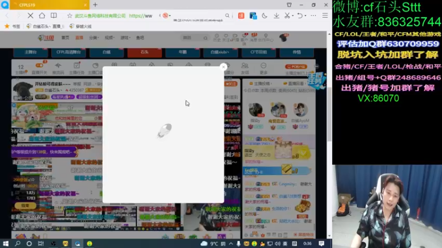
Task: Click the undo closed tab arrow
Action: 299,16
